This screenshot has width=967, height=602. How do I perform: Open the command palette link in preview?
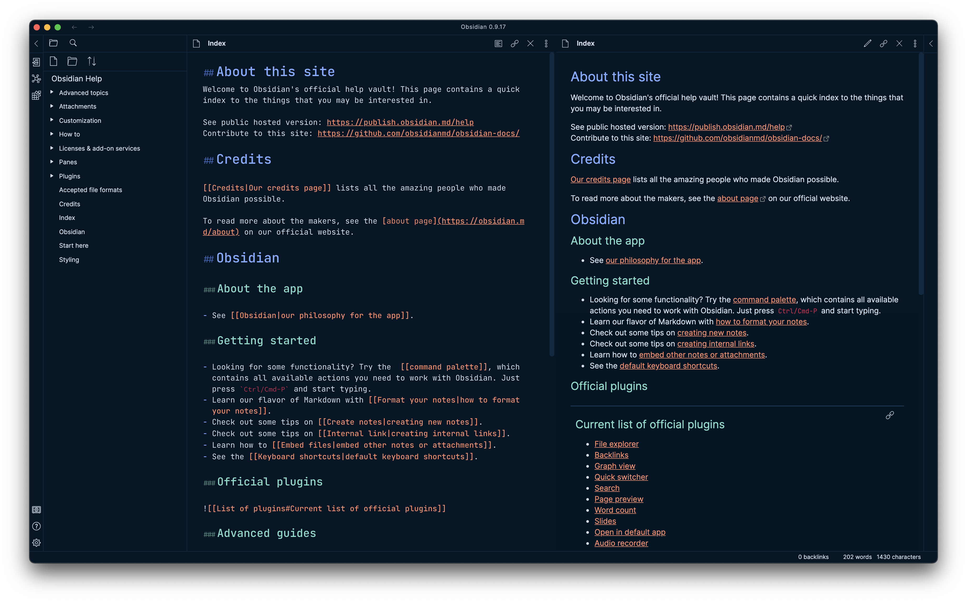(x=764, y=299)
